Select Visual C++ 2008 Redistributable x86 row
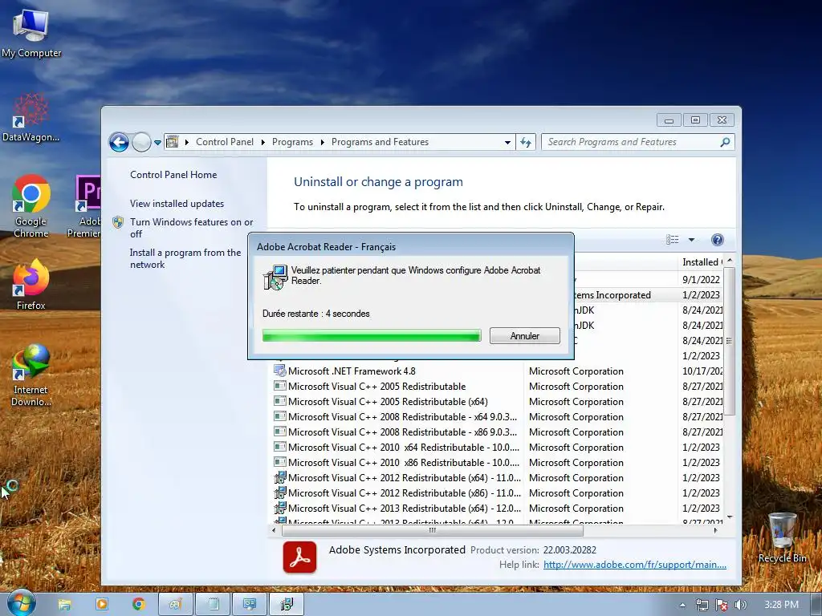 point(497,432)
